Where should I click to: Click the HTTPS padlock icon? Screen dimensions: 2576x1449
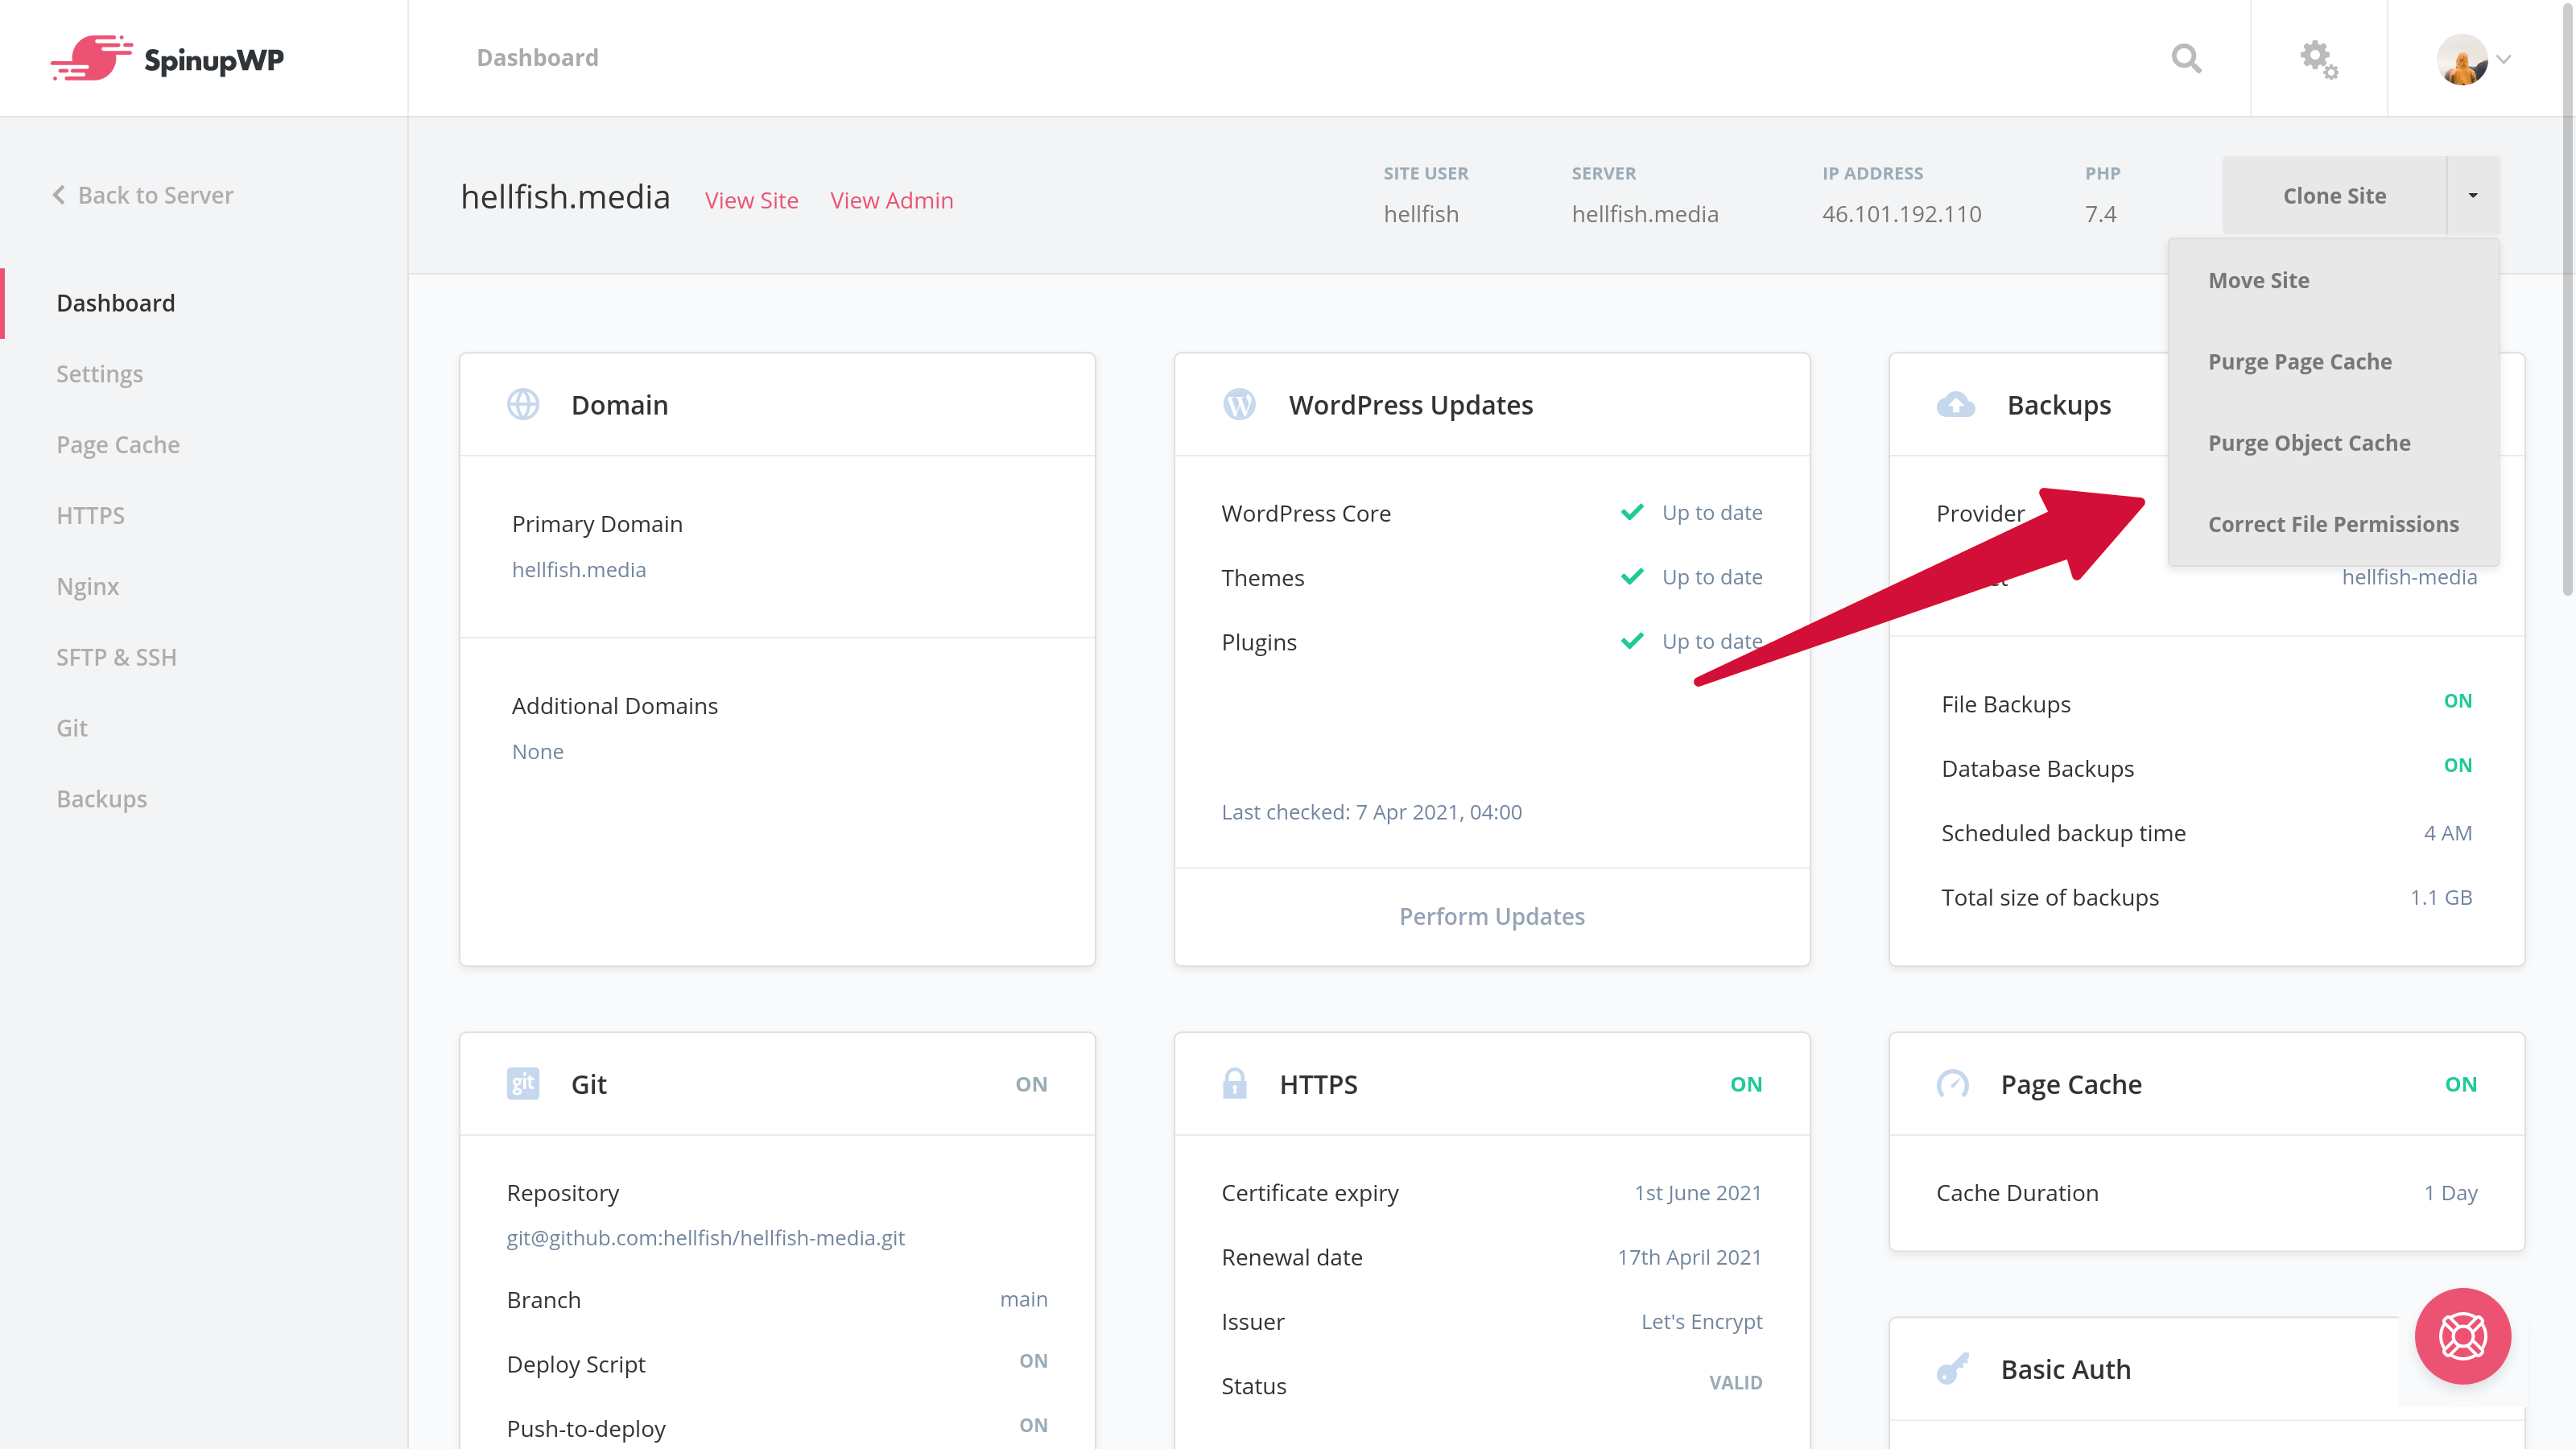(1235, 1083)
